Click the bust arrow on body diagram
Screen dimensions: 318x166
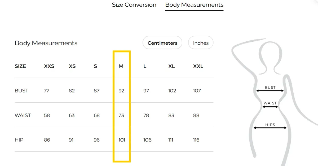tap(270, 91)
